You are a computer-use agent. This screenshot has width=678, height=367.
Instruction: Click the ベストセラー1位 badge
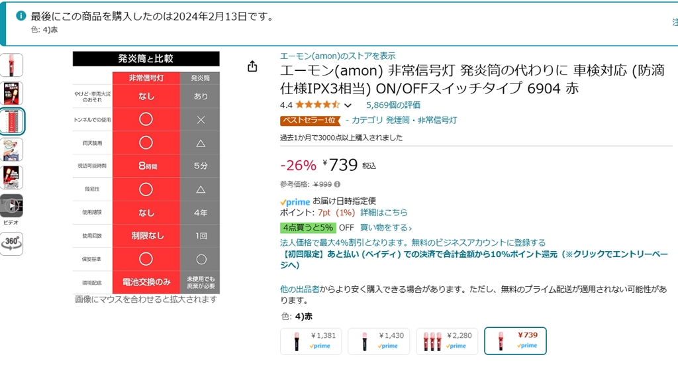pos(310,121)
